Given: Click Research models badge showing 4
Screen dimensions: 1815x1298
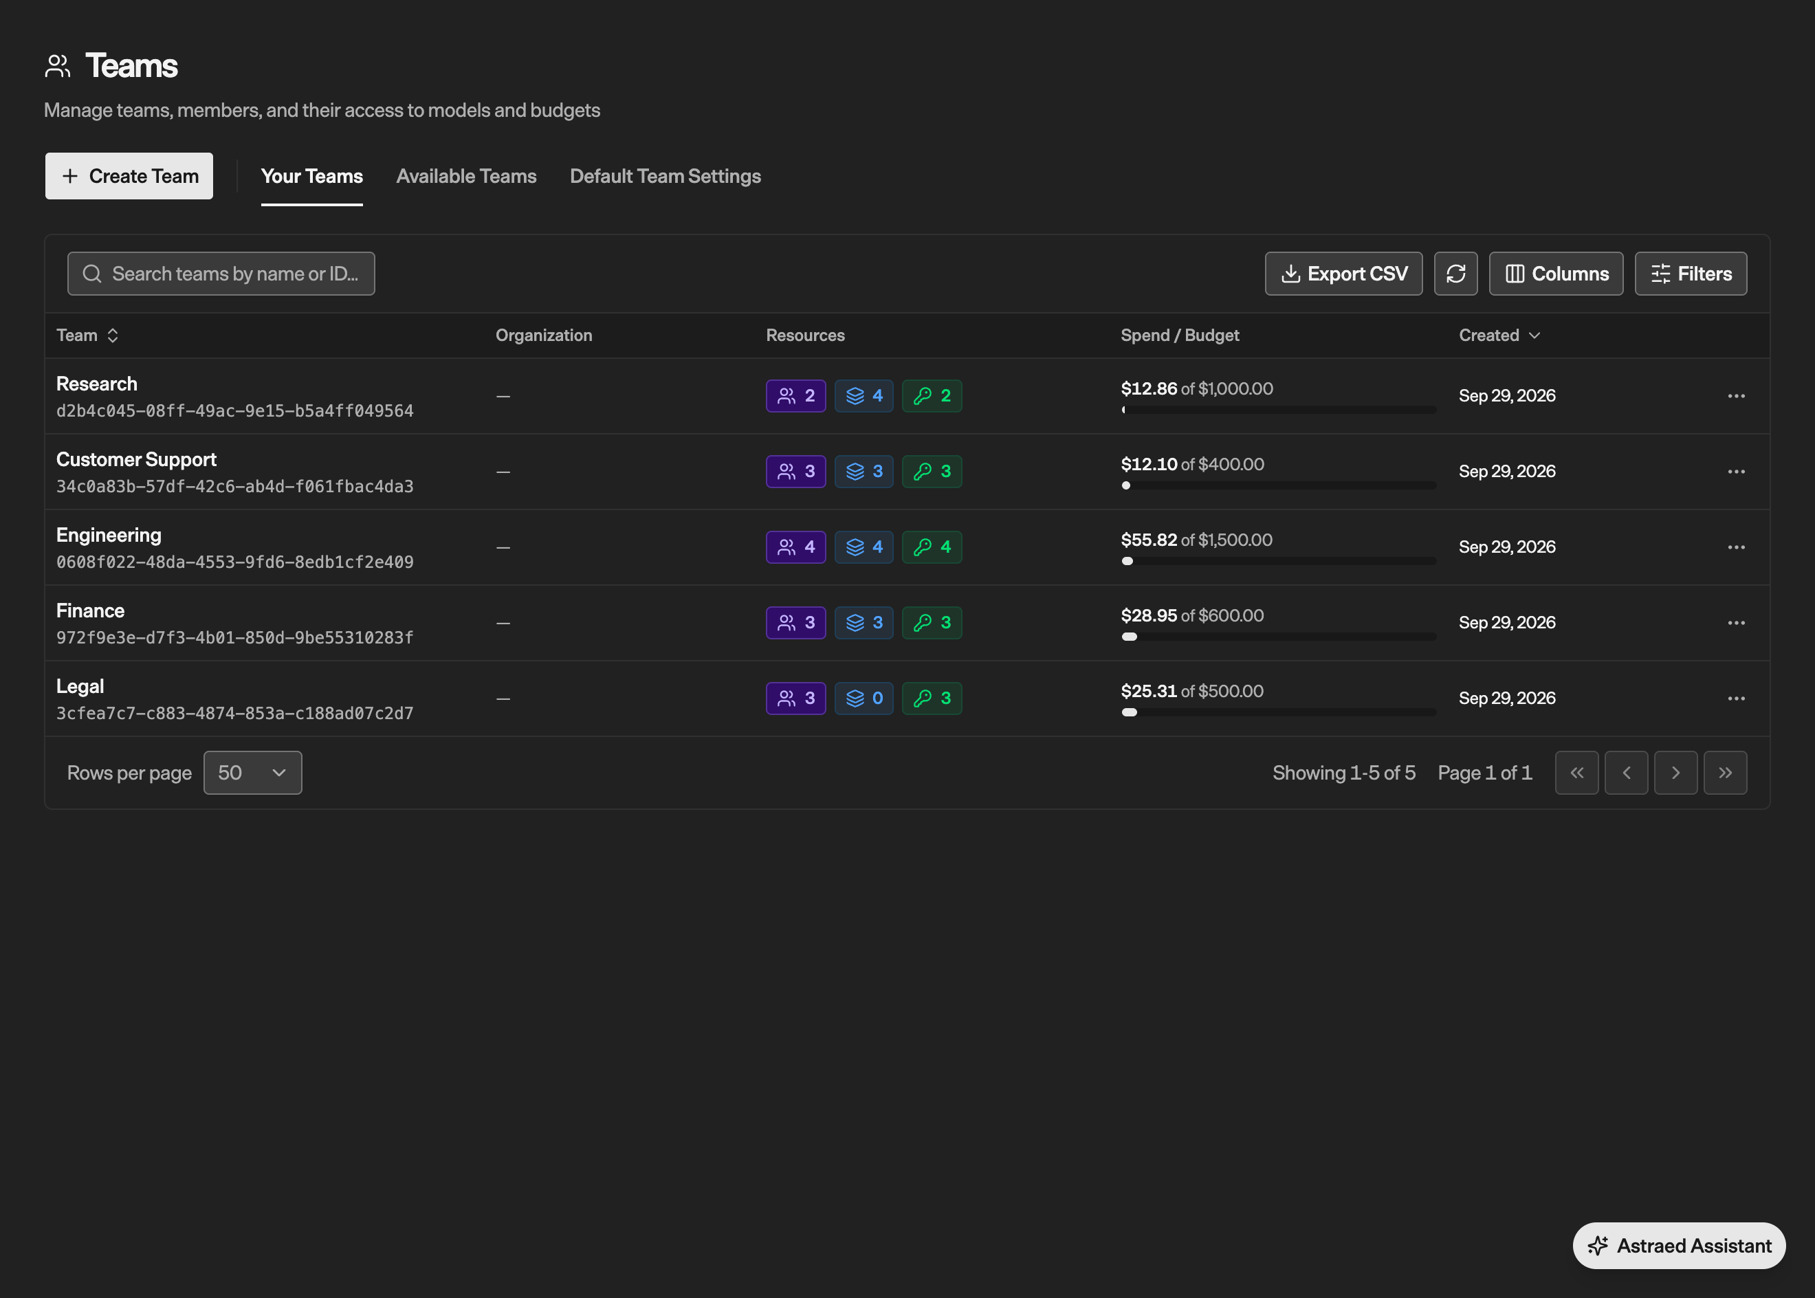Looking at the screenshot, I should click(864, 395).
